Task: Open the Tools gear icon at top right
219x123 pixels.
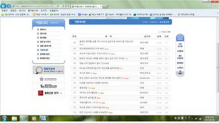Action: [216, 6]
